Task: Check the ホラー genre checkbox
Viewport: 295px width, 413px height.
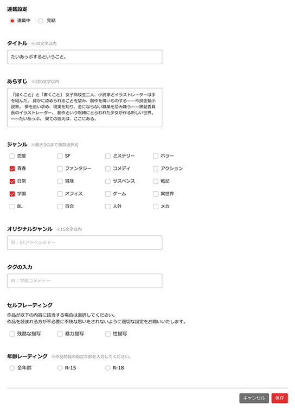Action: click(156, 156)
